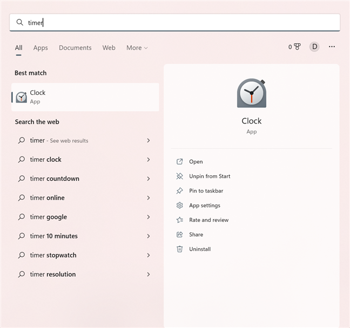Switch to the Documents tab
Screen dimensions: 350x328
pyautogui.click(x=75, y=47)
